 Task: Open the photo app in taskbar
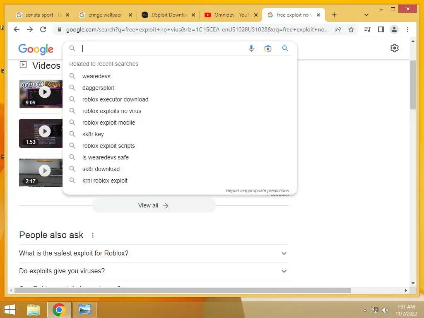click(84, 310)
